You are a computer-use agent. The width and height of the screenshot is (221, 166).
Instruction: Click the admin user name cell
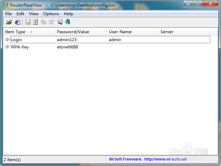115,40
